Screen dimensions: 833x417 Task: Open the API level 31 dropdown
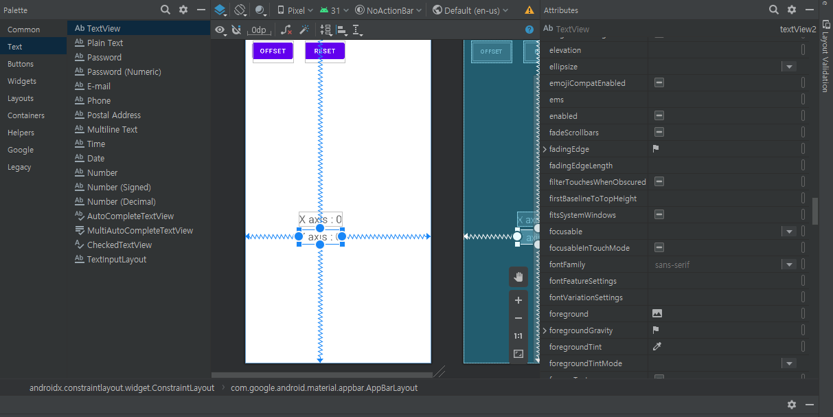point(334,10)
